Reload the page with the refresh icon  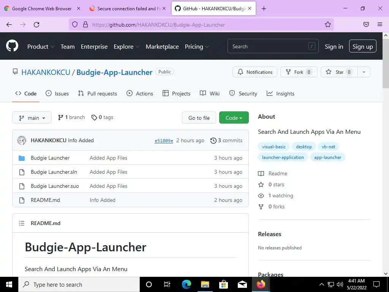[36, 25]
